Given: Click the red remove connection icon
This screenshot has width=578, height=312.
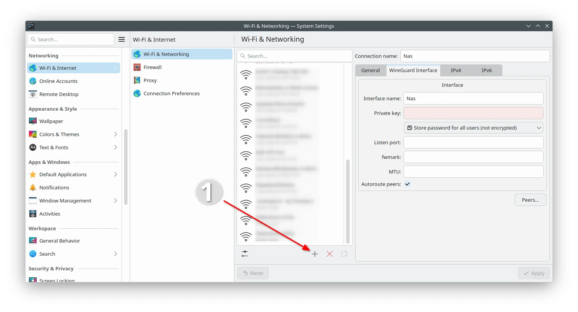Looking at the screenshot, I should 329,254.
